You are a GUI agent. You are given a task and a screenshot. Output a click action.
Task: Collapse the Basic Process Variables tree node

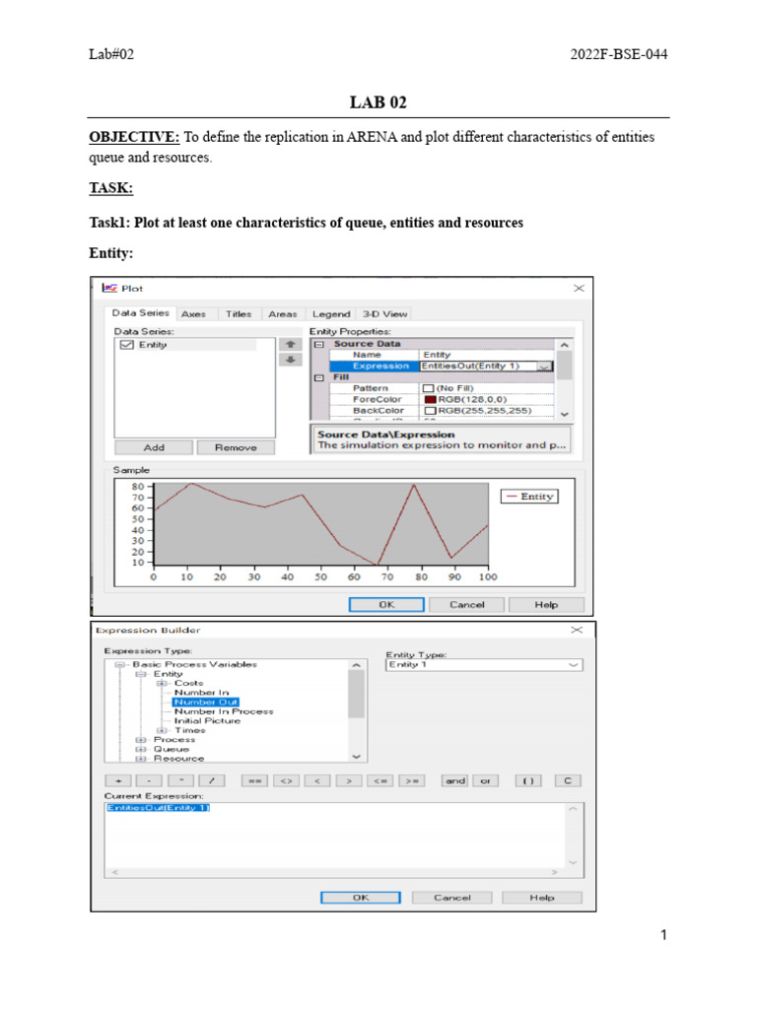(119, 665)
